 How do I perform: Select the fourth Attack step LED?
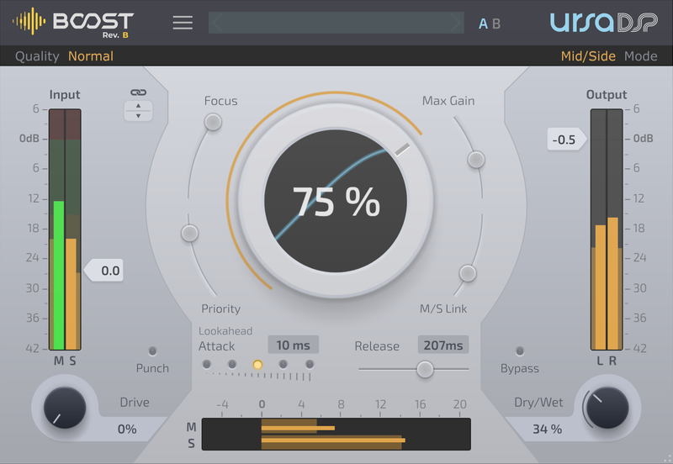pyautogui.click(x=284, y=365)
